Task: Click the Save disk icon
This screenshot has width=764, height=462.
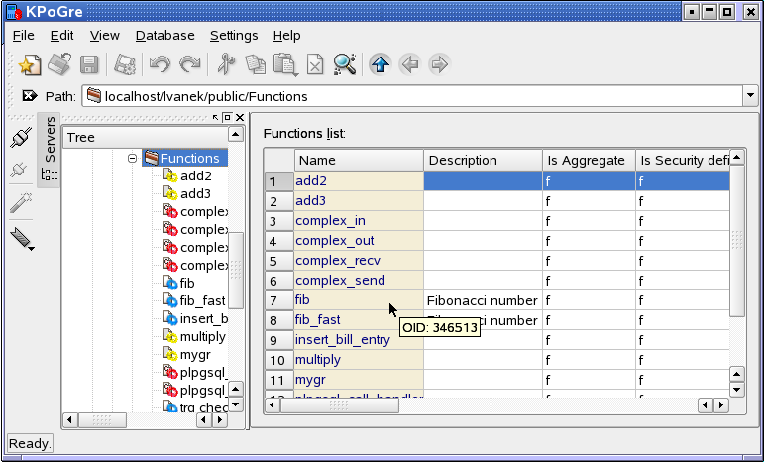Action: (x=89, y=65)
